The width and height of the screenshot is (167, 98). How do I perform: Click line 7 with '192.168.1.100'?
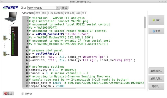[x=61, y=37]
